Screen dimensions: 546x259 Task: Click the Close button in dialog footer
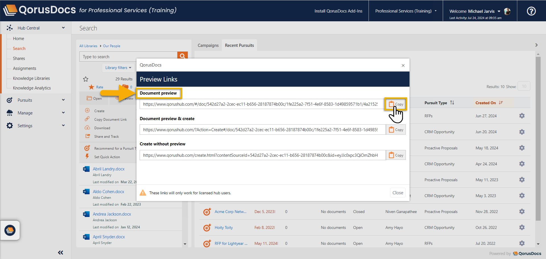398,193
